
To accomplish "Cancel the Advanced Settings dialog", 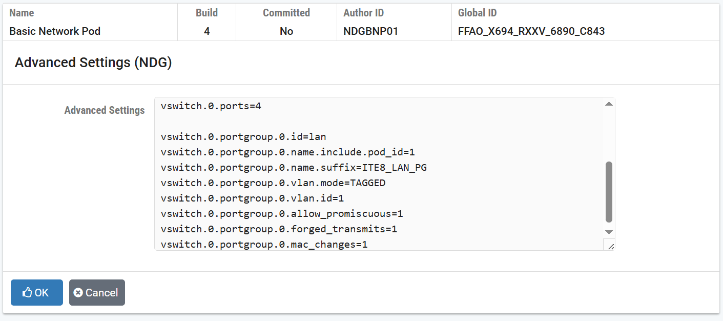I will (97, 292).
